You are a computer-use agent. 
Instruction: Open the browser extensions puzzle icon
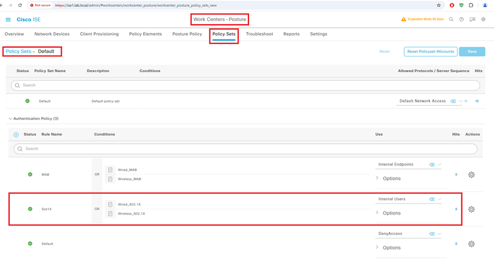[471, 5]
